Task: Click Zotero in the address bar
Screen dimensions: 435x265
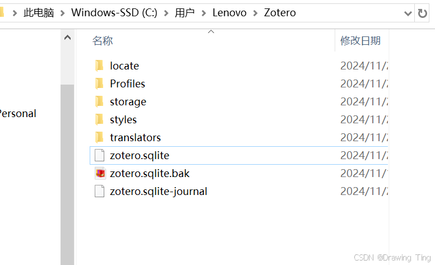Action: pos(280,13)
